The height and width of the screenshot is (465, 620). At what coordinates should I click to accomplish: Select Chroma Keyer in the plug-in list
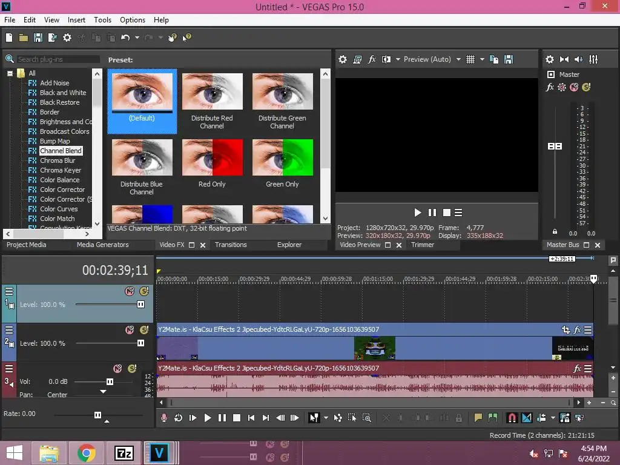61,170
